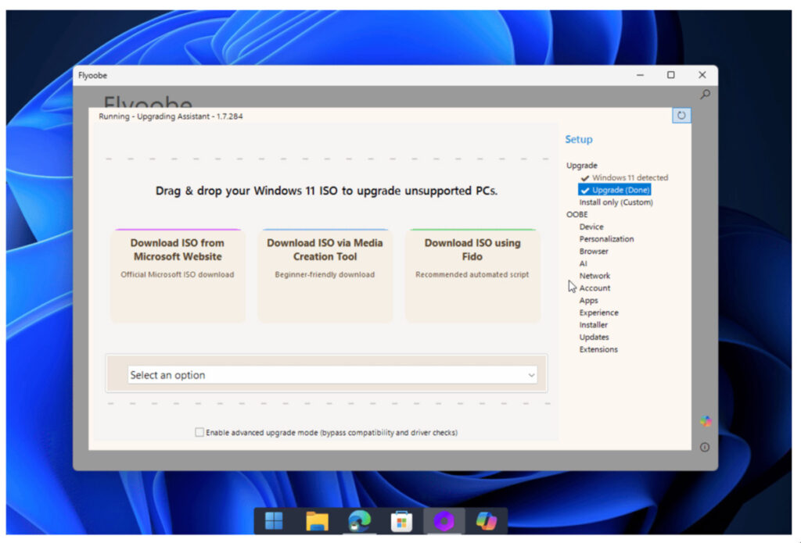Click the Setup heading

point(578,139)
